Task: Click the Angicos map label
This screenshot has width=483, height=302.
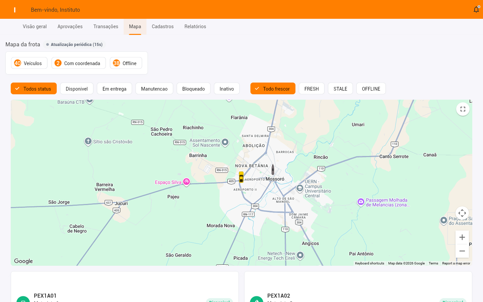Action: (310, 243)
